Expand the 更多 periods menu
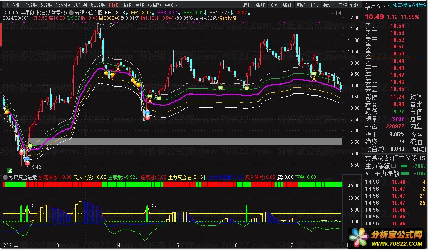The height and width of the screenshot is (250, 429). pyautogui.click(x=171, y=5)
